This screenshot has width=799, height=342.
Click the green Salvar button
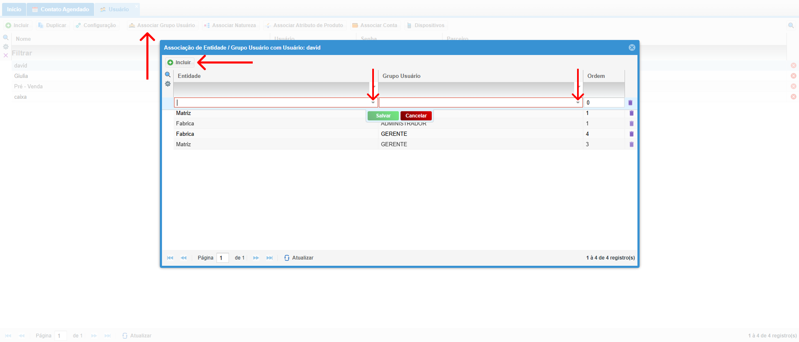point(383,116)
